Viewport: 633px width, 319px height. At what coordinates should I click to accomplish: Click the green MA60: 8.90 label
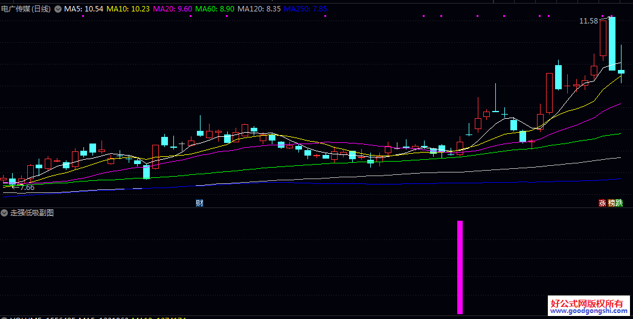214,9
